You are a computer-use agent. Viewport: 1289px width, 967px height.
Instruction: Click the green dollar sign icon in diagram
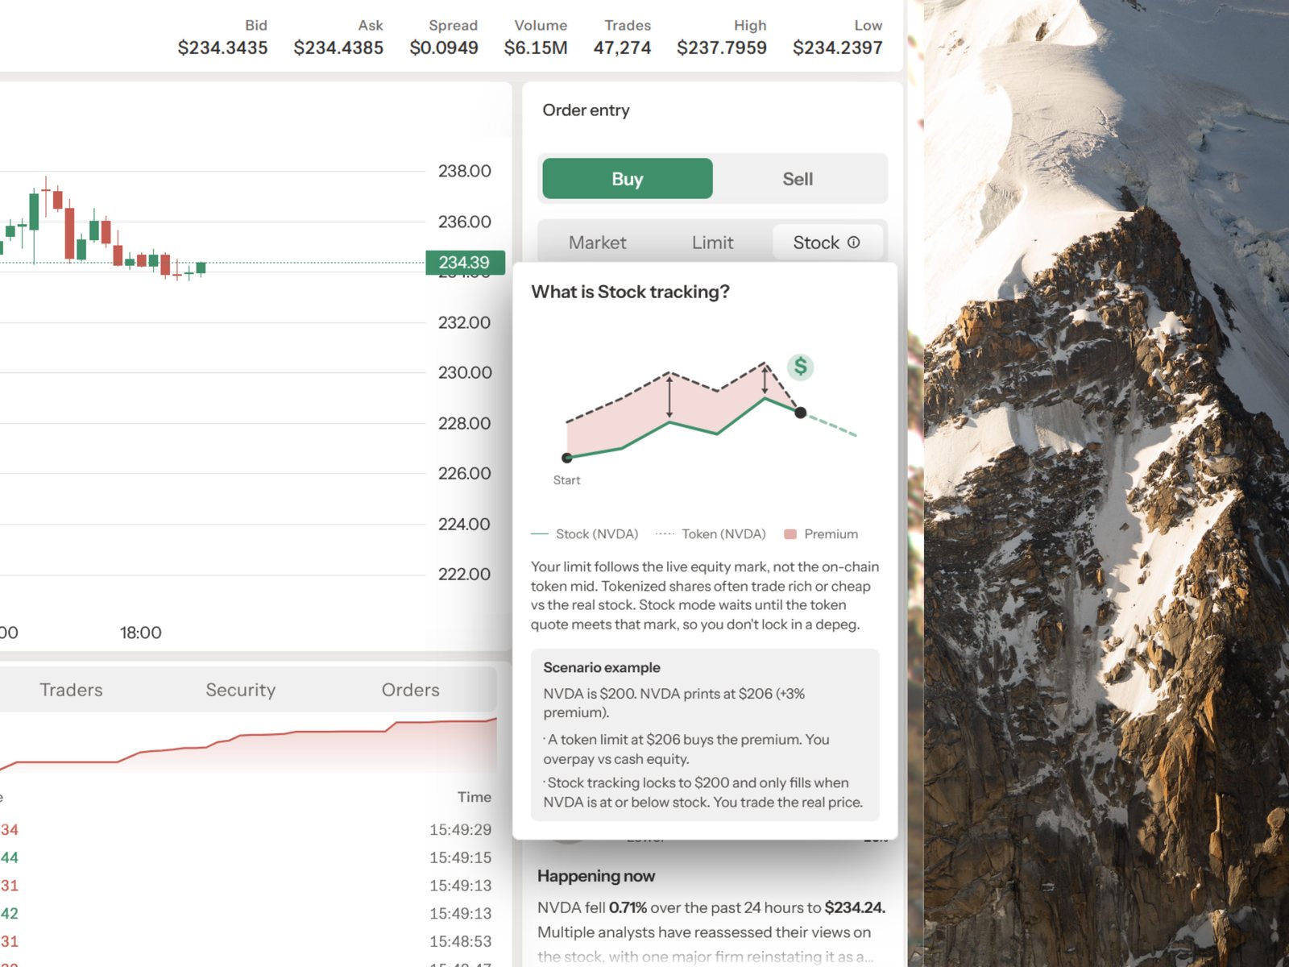800,367
